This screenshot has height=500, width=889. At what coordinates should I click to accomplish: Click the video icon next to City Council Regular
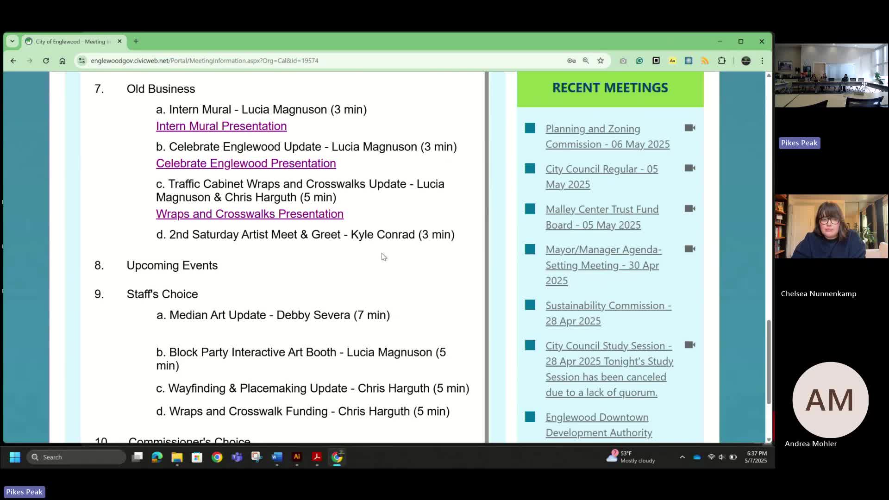coord(690,168)
